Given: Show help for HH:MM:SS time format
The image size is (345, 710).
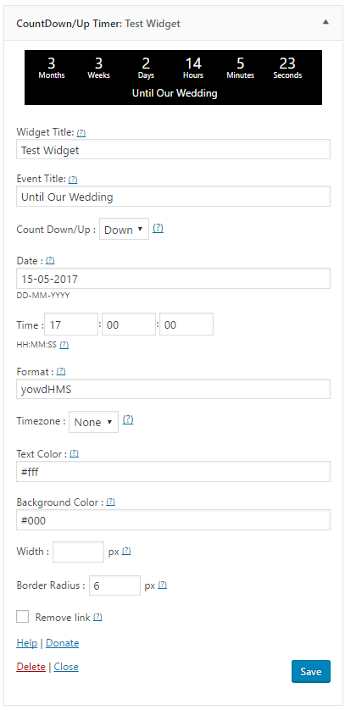Looking at the screenshot, I should (x=64, y=345).
